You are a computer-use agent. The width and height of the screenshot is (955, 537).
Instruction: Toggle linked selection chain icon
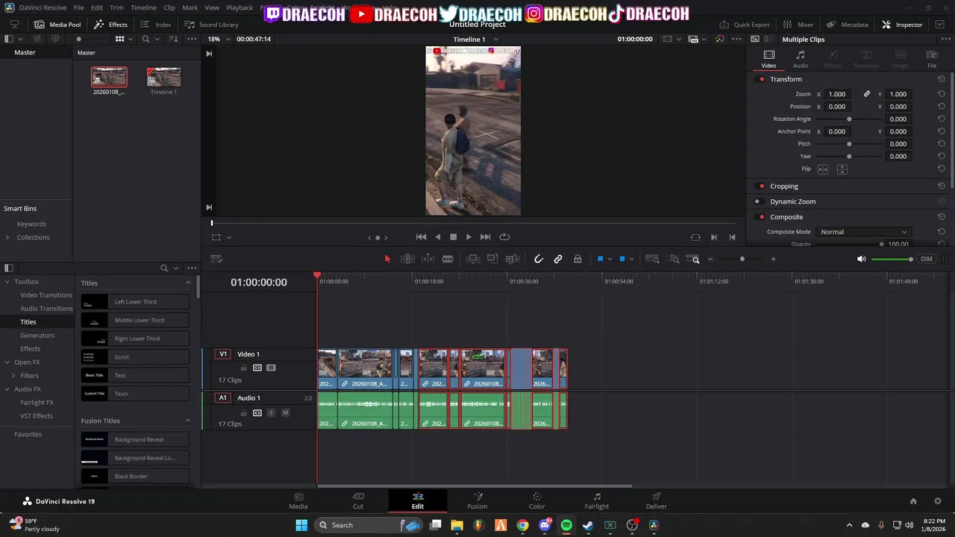pyautogui.click(x=558, y=259)
